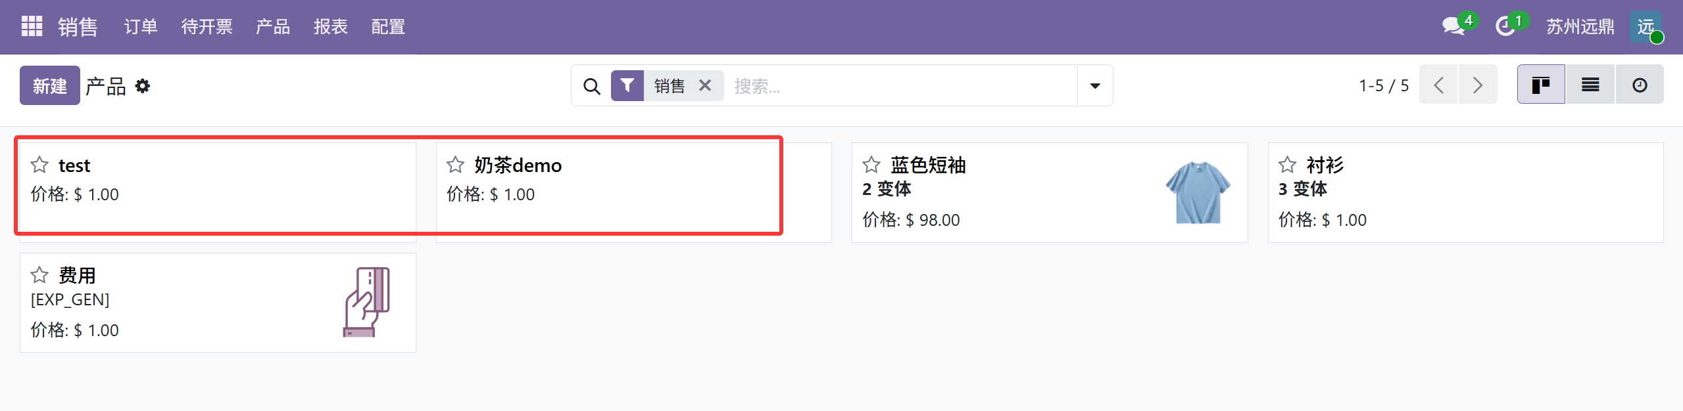Click the price of the test product
The image size is (1683, 411).
tap(74, 194)
